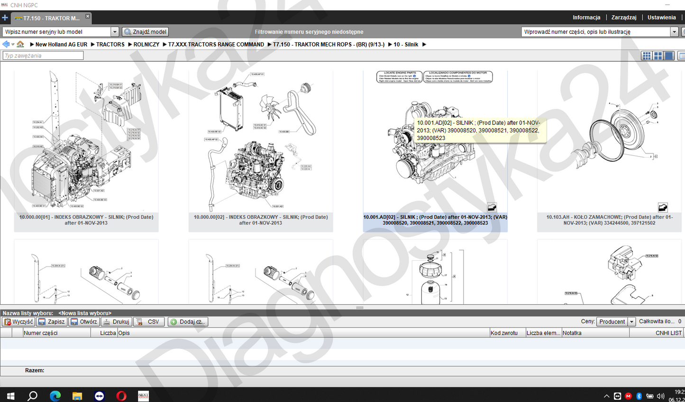The height and width of the screenshot is (402, 685).
Task: Open the part number search dropdown arrow
Action: 674,32
